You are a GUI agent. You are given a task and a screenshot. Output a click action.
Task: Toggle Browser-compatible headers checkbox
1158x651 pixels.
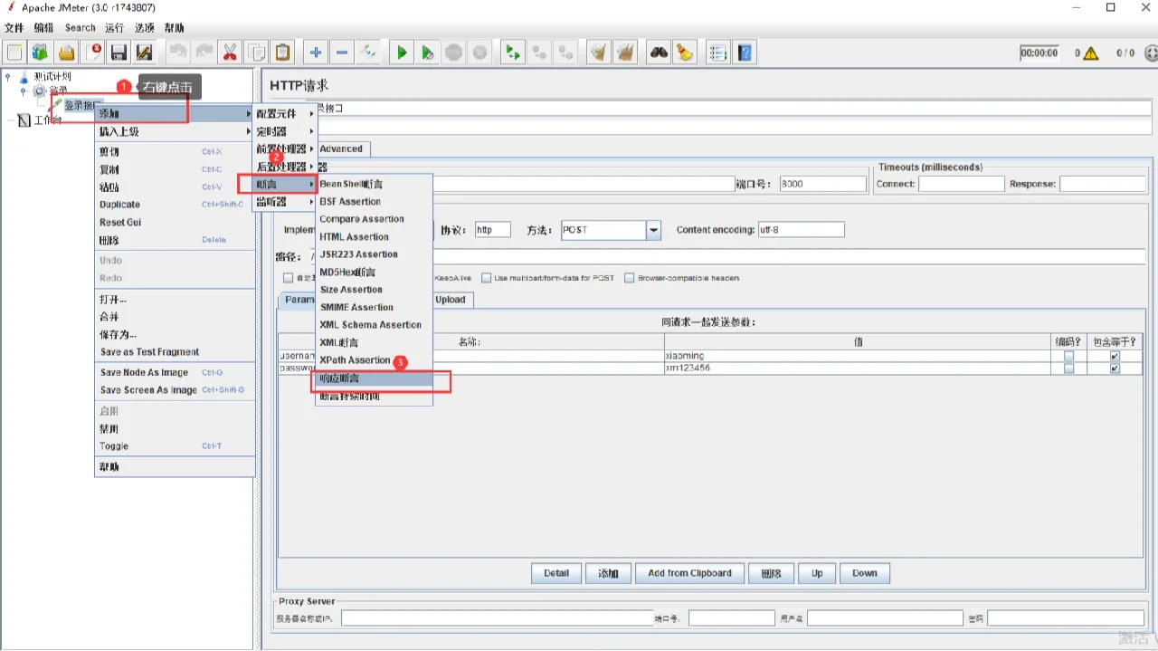(629, 278)
